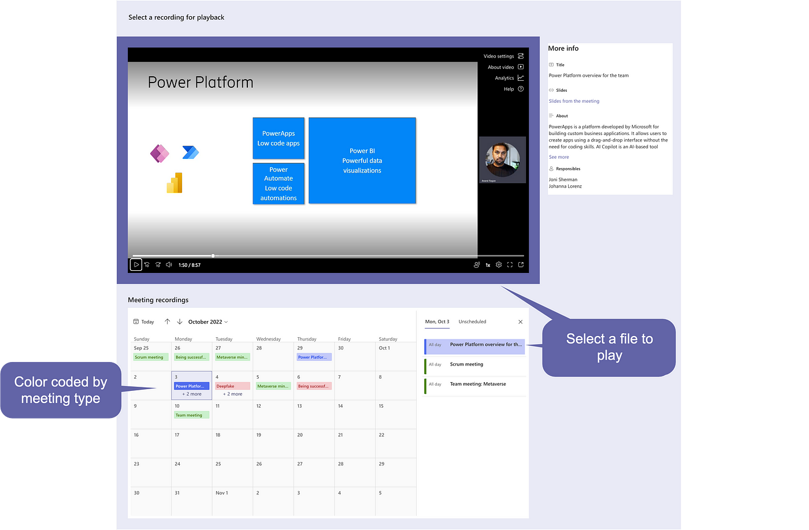Open the Being successful event on October 6
The width and height of the screenshot is (809, 530).
click(x=314, y=386)
